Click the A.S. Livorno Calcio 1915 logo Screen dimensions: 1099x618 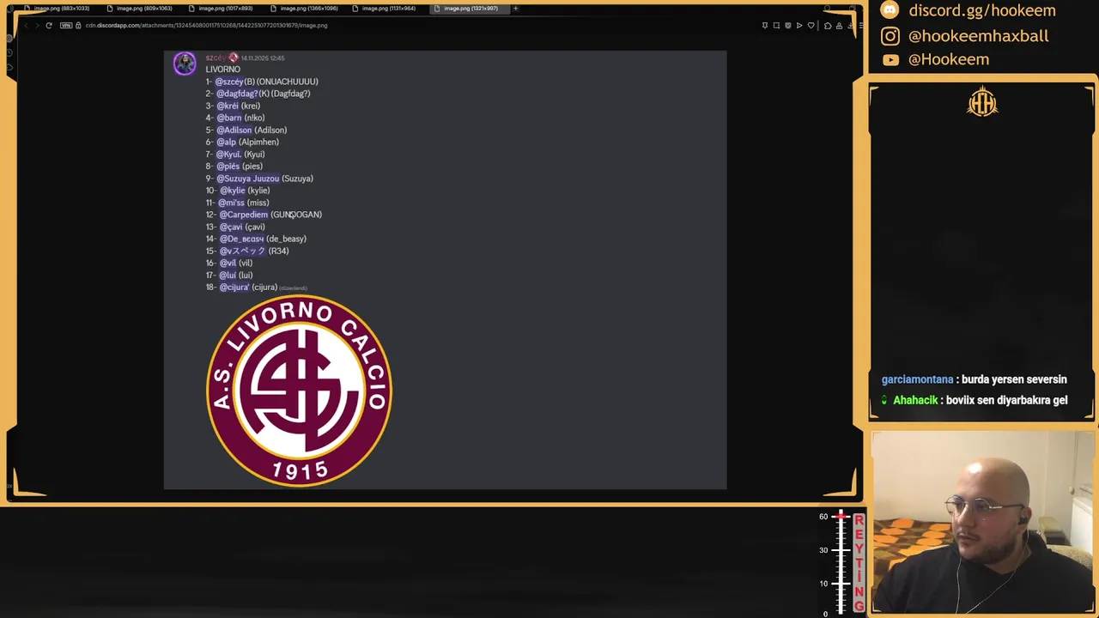pyautogui.click(x=299, y=391)
